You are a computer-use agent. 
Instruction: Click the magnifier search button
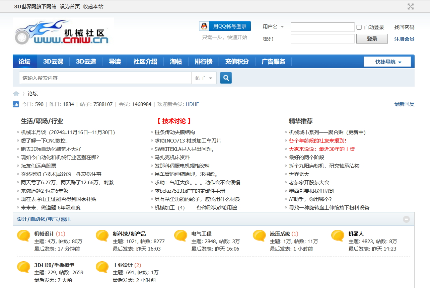[x=226, y=78]
